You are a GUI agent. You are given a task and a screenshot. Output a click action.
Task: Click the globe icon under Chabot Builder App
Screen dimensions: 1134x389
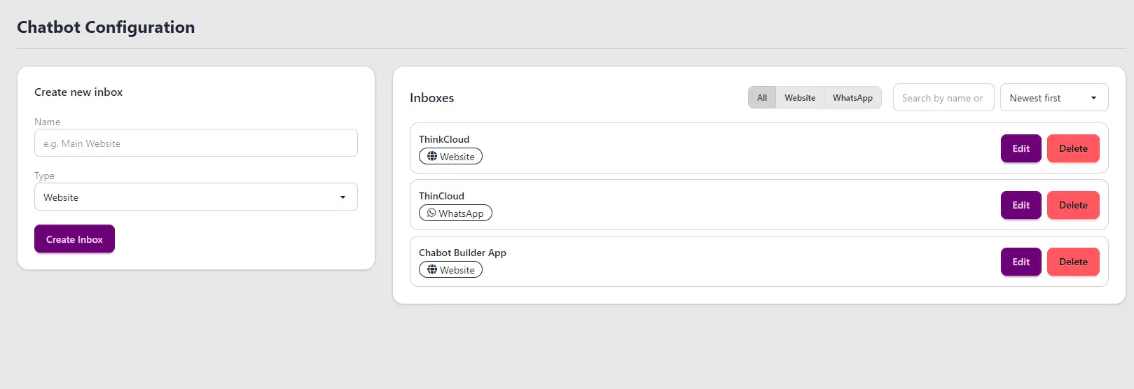click(432, 269)
